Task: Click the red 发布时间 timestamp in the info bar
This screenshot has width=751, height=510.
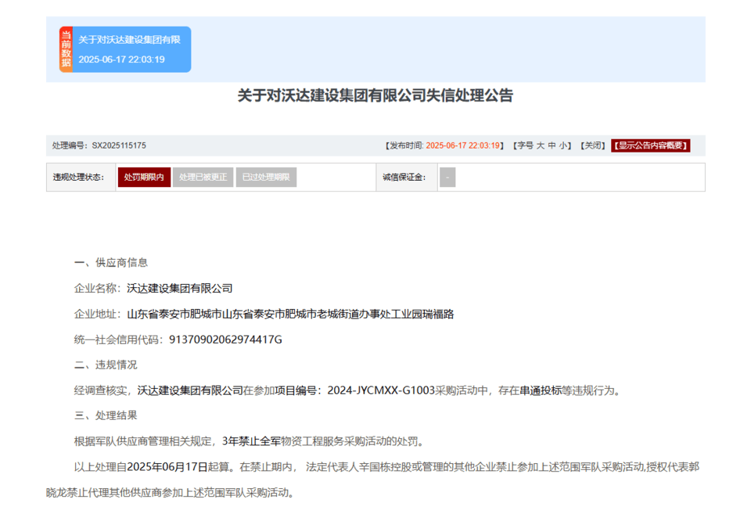Action: coord(463,145)
